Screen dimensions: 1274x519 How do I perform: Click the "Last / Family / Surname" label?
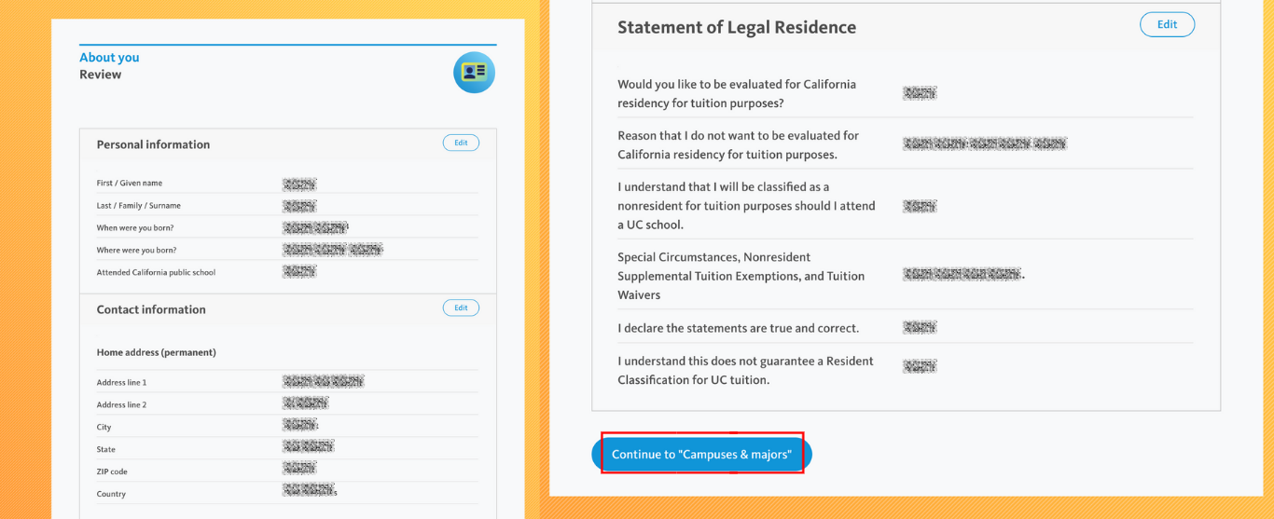pyautogui.click(x=139, y=206)
